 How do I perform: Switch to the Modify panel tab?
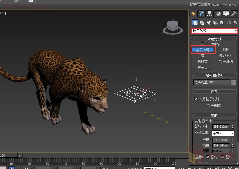tap(201, 14)
